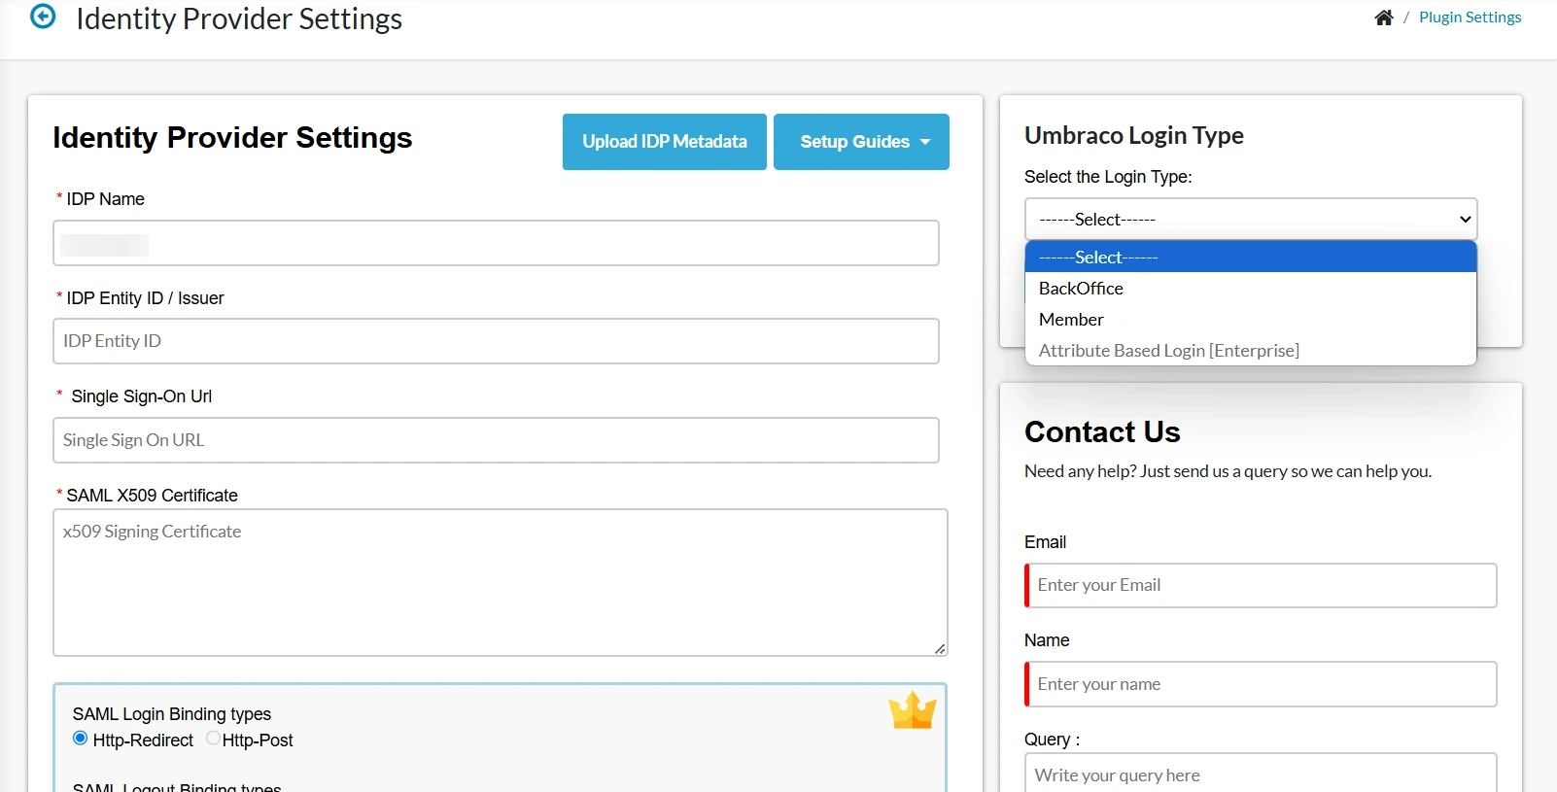Choose Attribute Based Login [Enterprise] option
Image resolution: width=1557 pixels, height=792 pixels.
click(x=1251, y=351)
